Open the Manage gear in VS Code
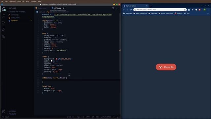Screen dimensions: 211x119 pos(4,112)
